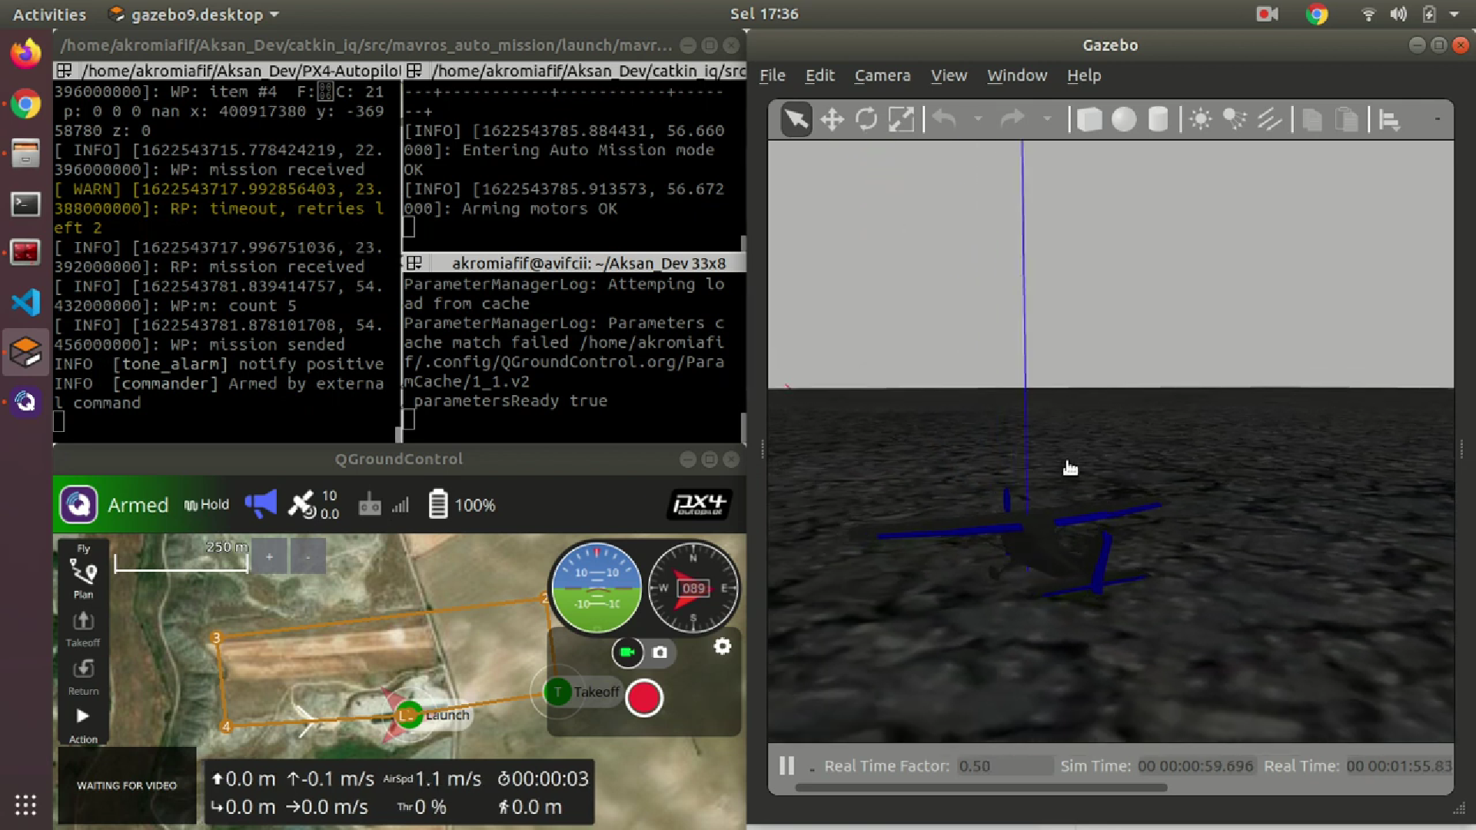This screenshot has width=1476, height=830.
Task: Click the QGroundControl settings gear icon
Action: 722,647
